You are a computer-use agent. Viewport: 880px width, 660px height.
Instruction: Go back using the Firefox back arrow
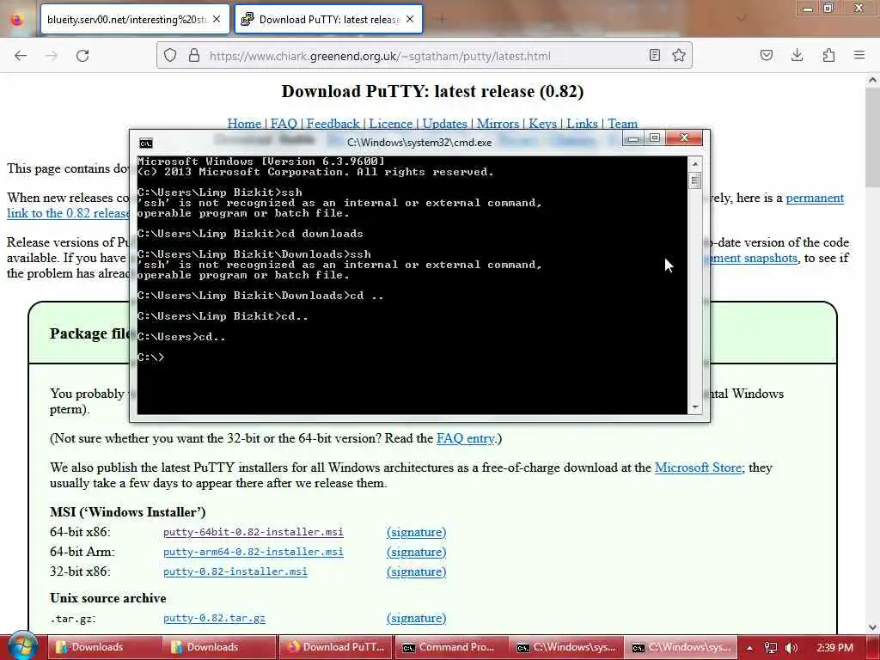pos(21,56)
